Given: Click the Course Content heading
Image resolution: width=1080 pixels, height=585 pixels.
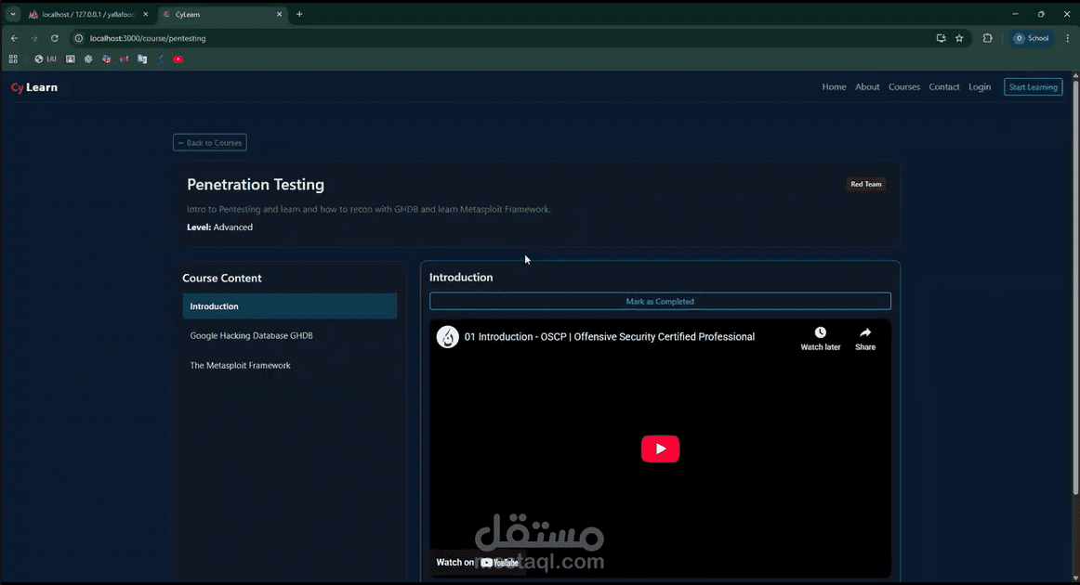Looking at the screenshot, I should 222,278.
